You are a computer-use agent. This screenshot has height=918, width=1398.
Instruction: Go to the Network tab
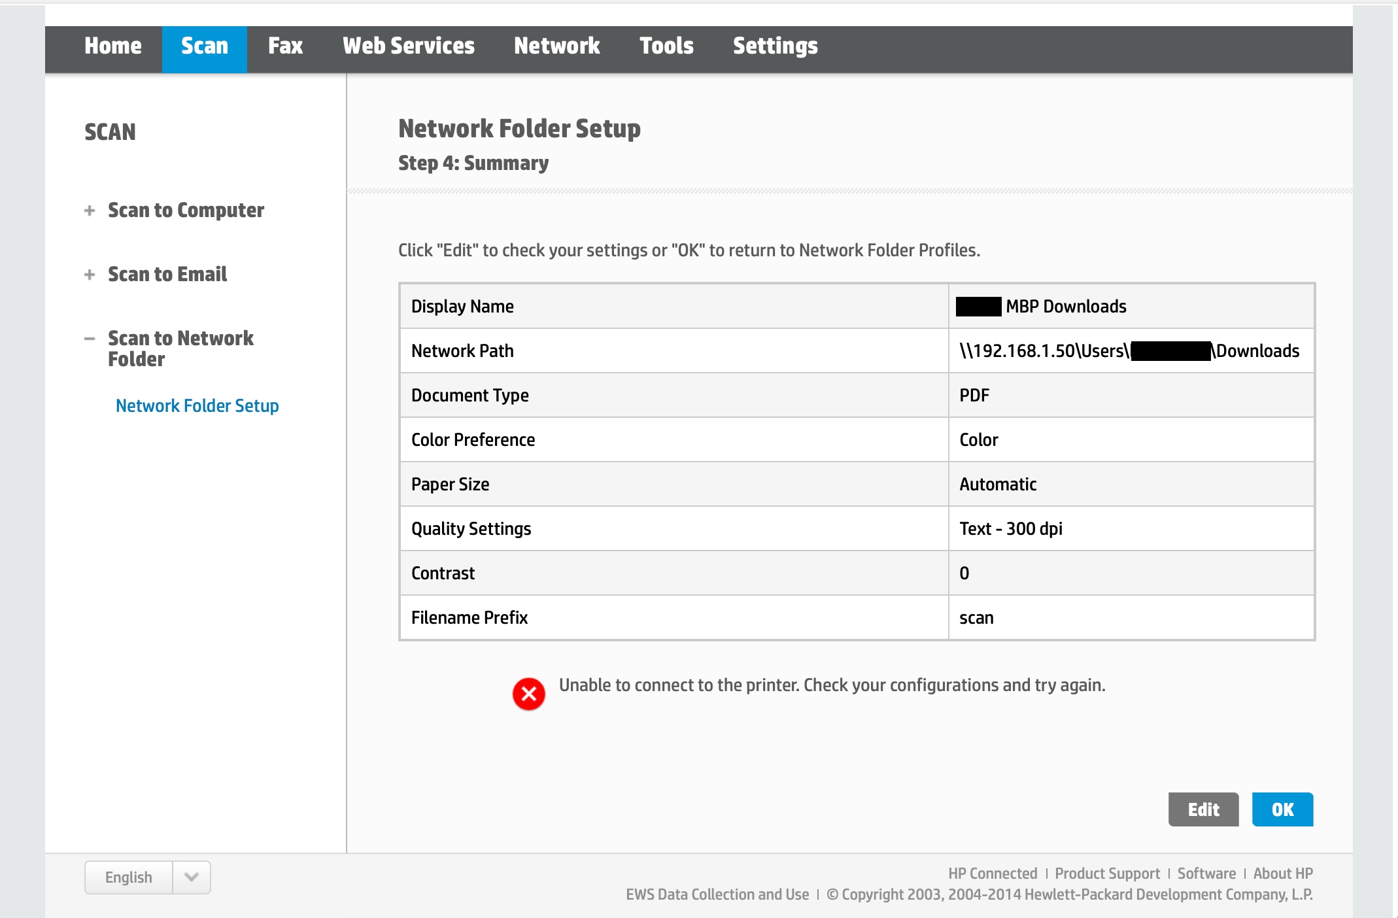pos(556,46)
